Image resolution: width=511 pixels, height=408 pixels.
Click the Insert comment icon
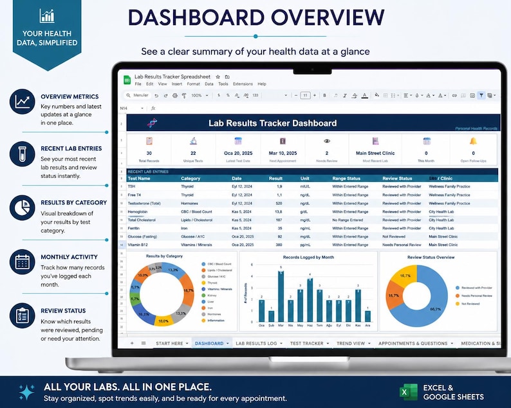[x=463, y=95]
